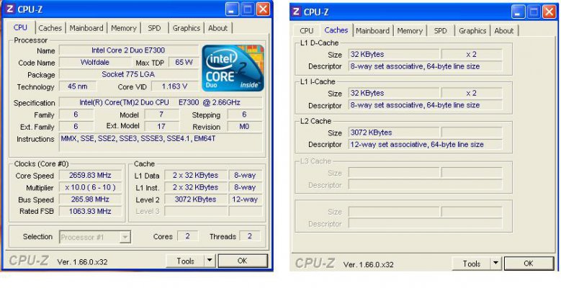Select SPD tab in the right window
561x288 pixels.
click(x=441, y=31)
